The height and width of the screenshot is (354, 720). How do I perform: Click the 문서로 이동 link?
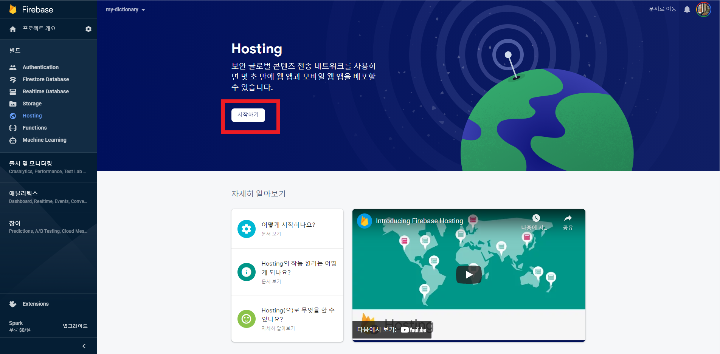pos(663,9)
